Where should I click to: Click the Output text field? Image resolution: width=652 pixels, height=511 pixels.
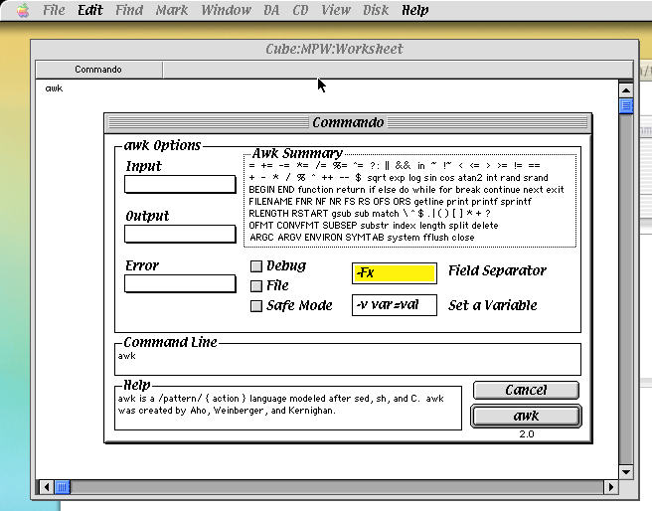[x=180, y=234]
